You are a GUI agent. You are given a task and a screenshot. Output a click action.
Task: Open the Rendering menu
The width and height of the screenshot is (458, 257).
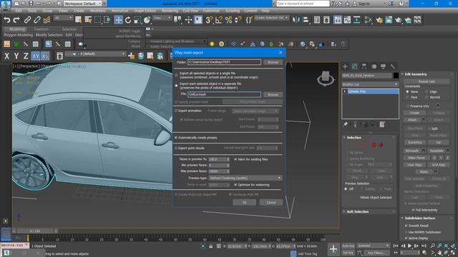(x=170, y=11)
